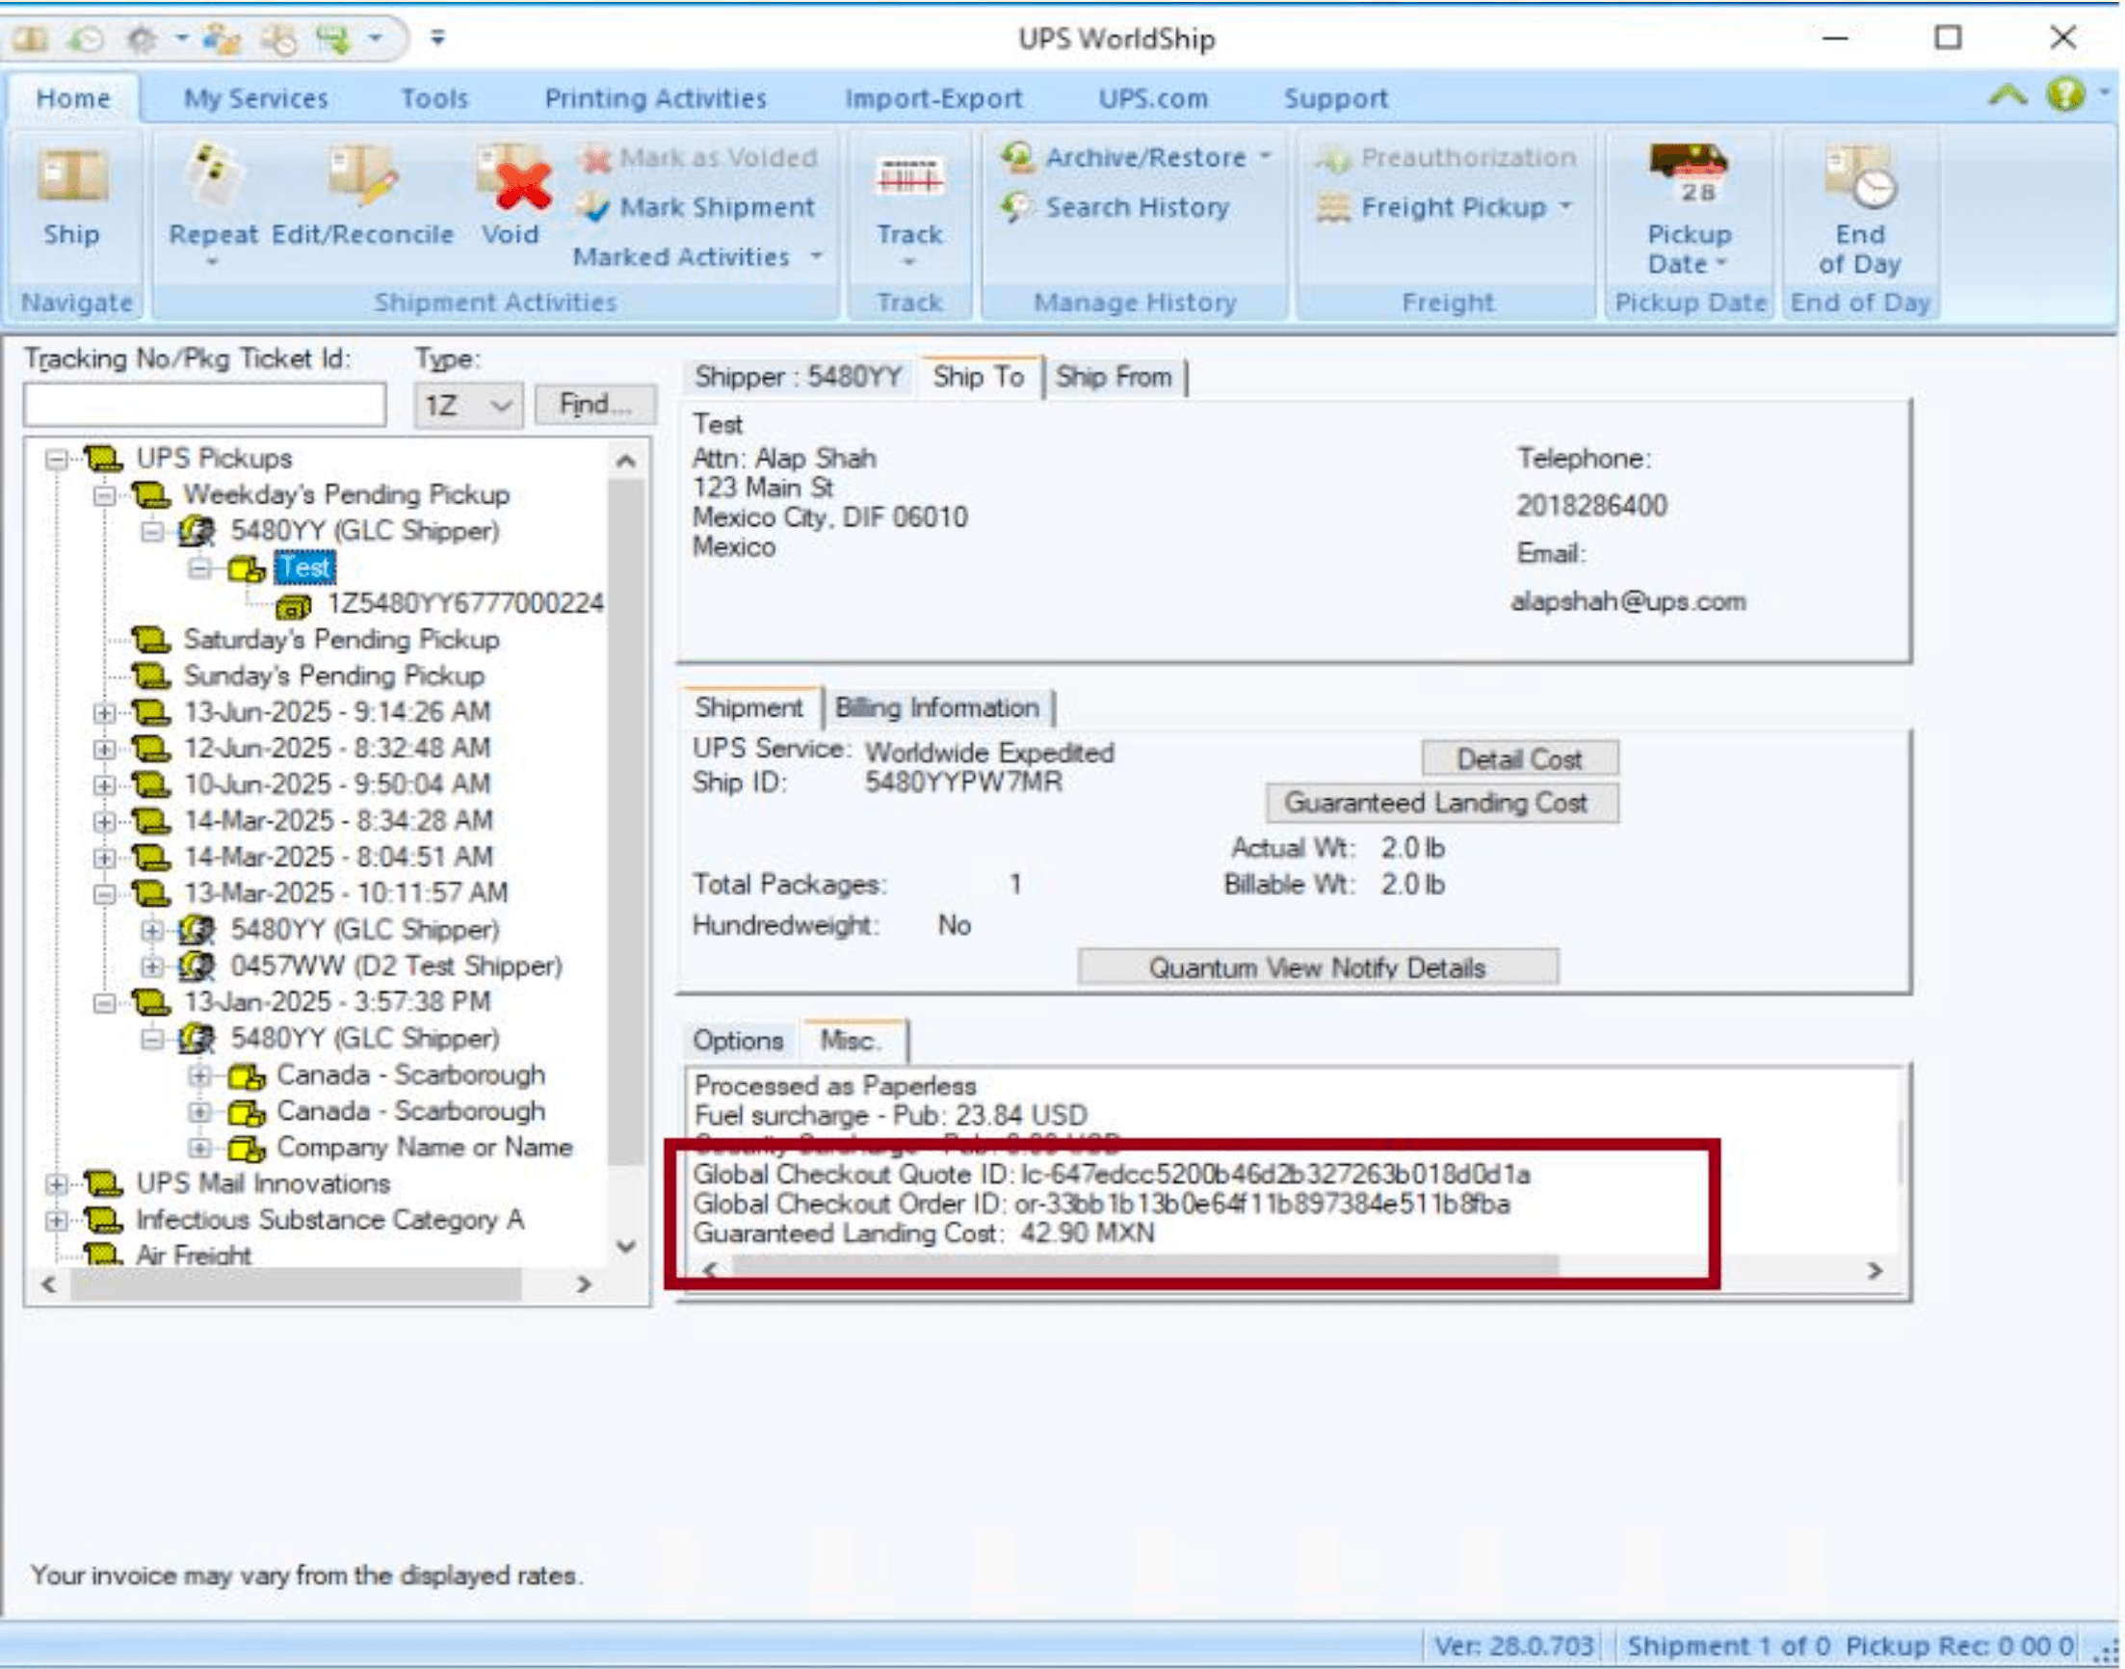This screenshot has height=1669, width=2125.
Task: Click the Tracking No/Pkg Ticket Id field
Action: 204,404
